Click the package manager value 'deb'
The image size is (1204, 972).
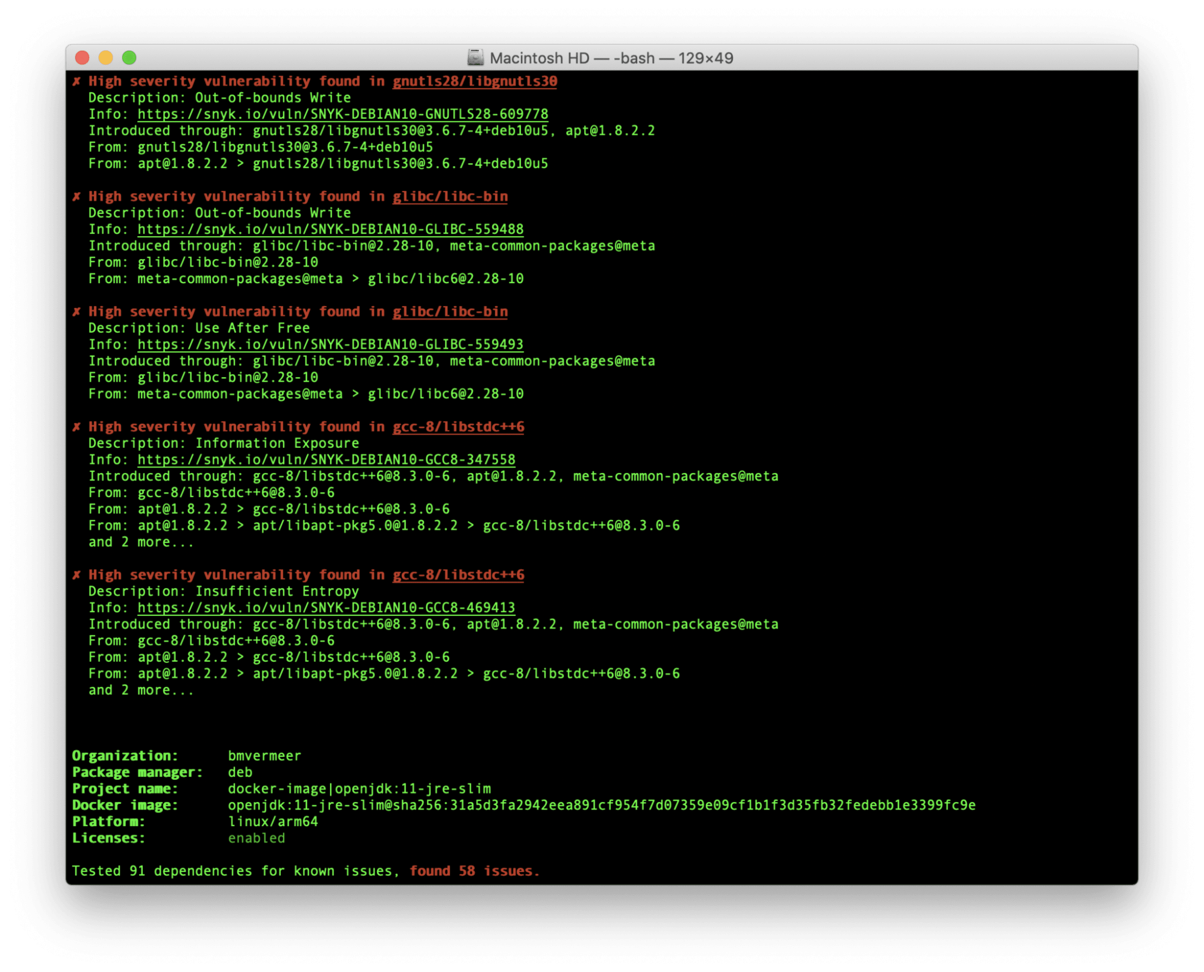click(x=239, y=772)
